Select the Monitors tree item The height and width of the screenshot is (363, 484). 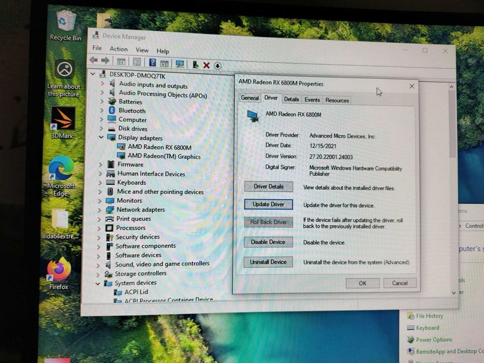124,201
